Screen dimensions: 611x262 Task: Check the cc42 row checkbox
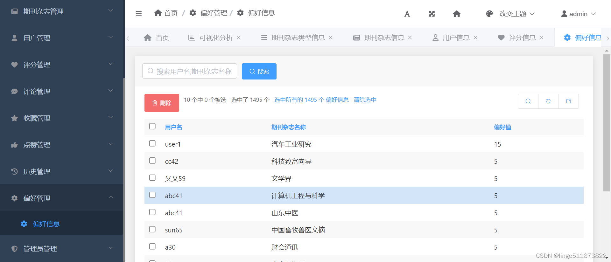(x=152, y=161)
